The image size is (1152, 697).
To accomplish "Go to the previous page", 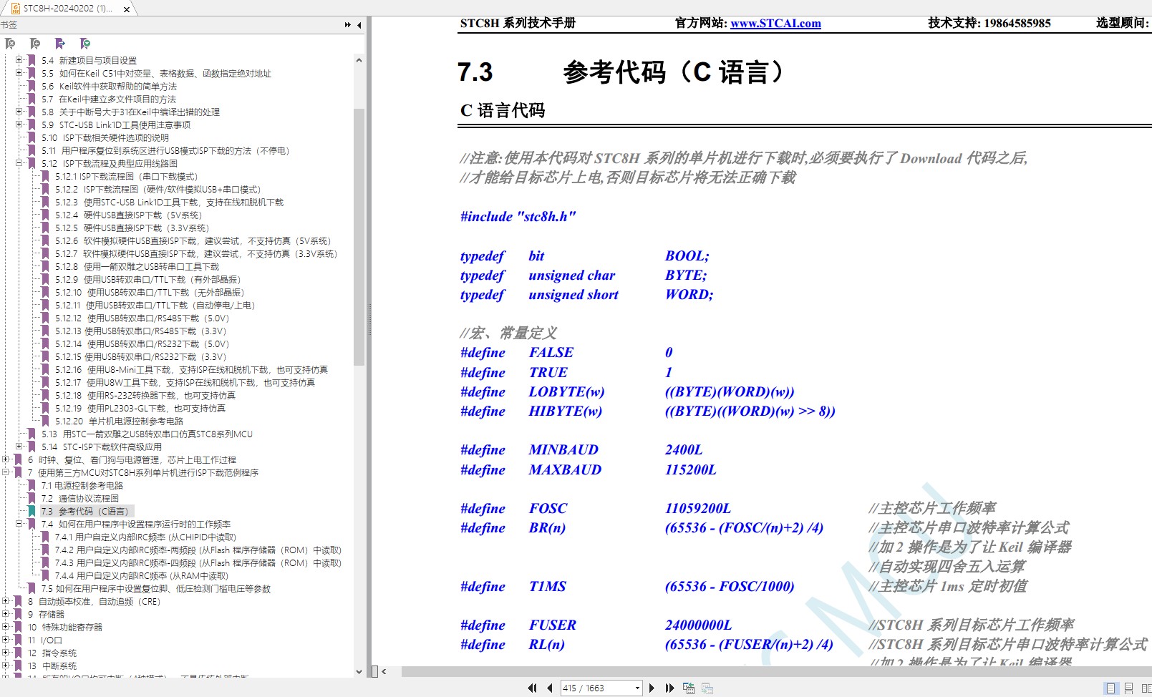I will 549,688.
